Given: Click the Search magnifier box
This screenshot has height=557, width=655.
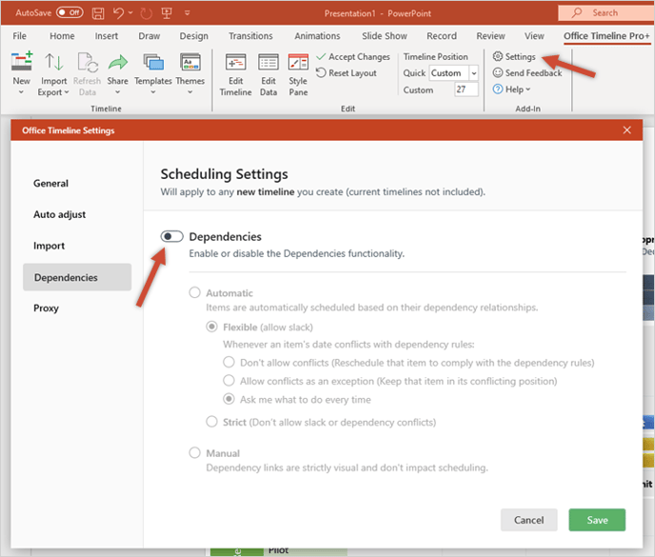Looking at the screenshot, I should point(606,13).
